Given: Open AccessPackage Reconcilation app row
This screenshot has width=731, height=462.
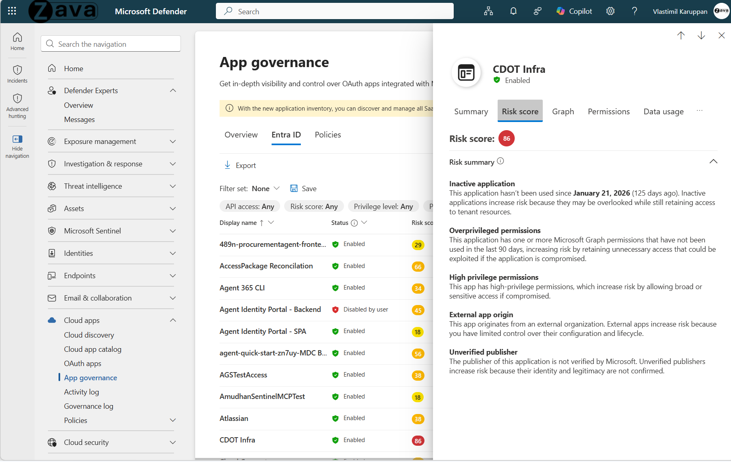Looking at the screenshot, I should click(326, 267).
